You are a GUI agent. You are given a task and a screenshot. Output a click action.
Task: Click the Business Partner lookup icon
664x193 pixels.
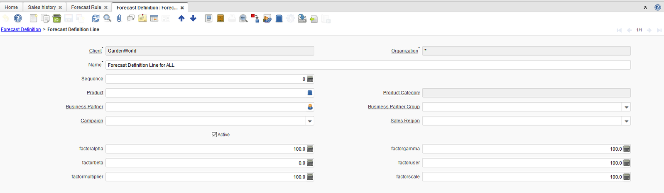pyautogui.click(x=310, y=107)
